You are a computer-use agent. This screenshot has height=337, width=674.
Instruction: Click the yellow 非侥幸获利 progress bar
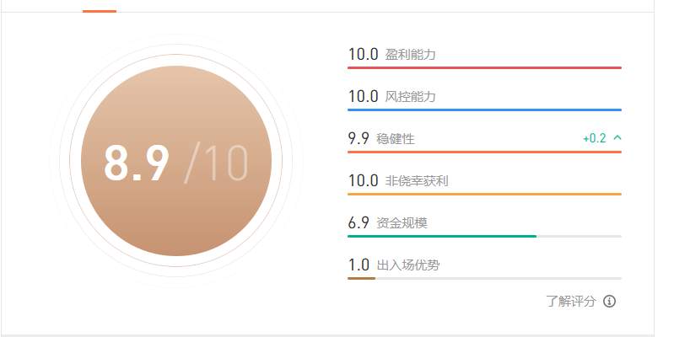point(484,194)
